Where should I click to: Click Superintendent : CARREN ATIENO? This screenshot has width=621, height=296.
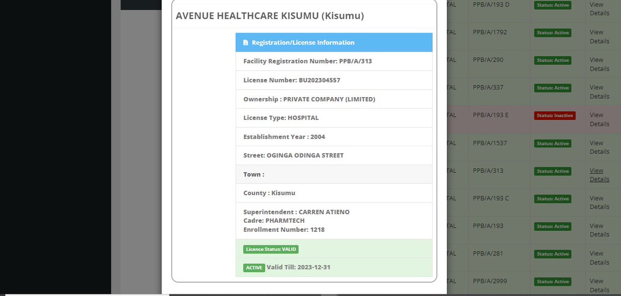point(297,212)
